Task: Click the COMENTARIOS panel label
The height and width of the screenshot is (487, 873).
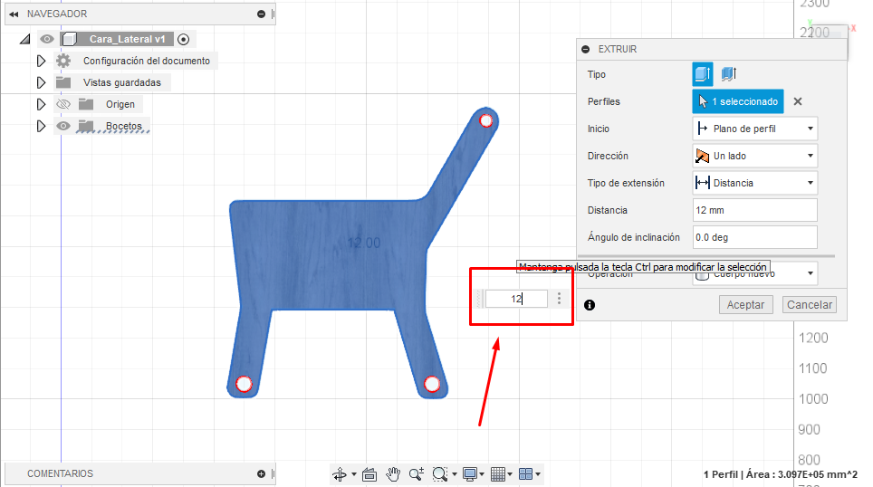Action: [x=60, y=473]
